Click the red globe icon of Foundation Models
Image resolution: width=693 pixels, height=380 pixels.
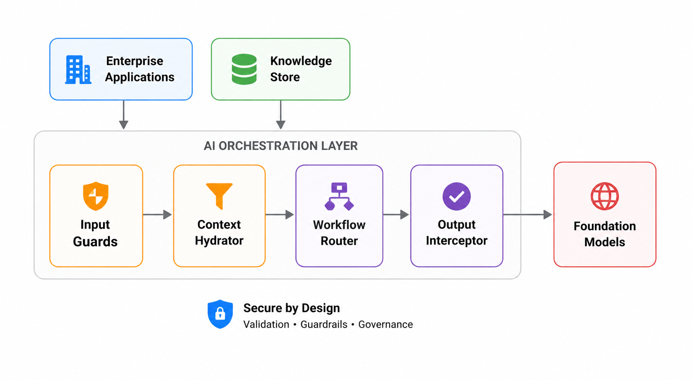pos(605,196)
